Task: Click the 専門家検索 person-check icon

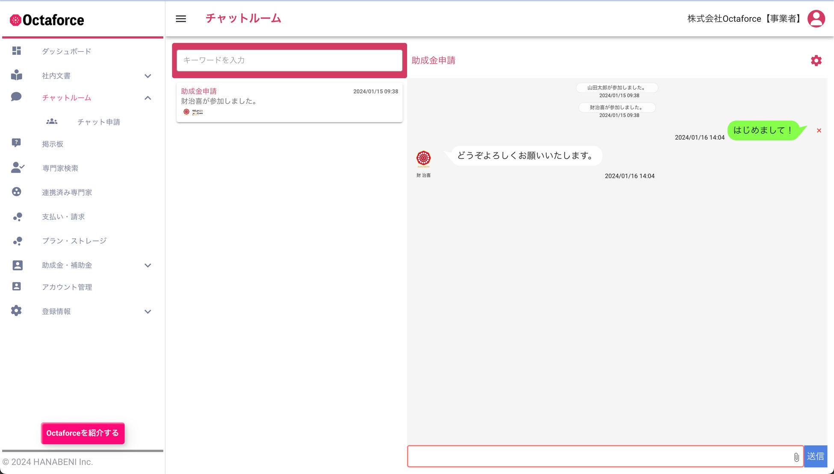Action: click(x=18, y=168)
